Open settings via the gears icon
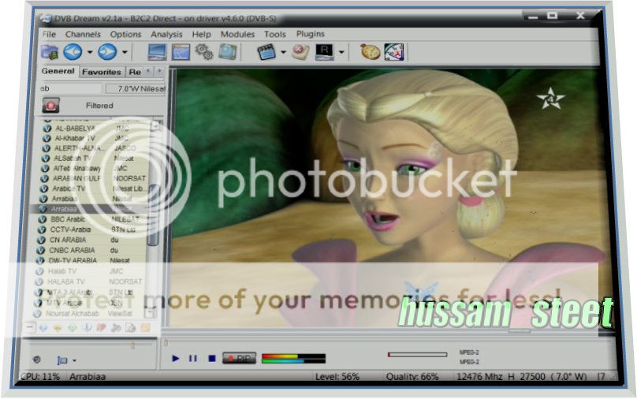This screenshot has height=399, width=637. point(204,51)
